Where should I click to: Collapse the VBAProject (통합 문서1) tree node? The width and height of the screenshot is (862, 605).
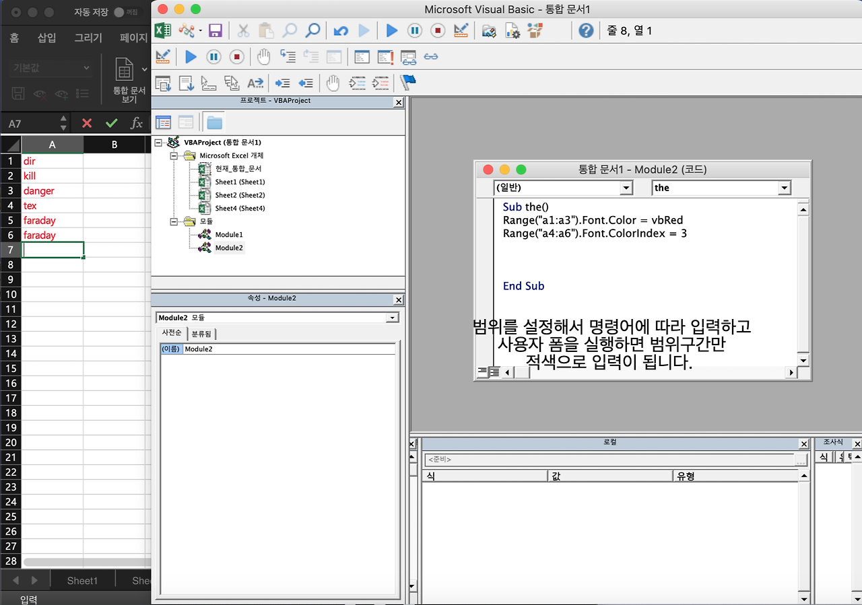(159, 143)
